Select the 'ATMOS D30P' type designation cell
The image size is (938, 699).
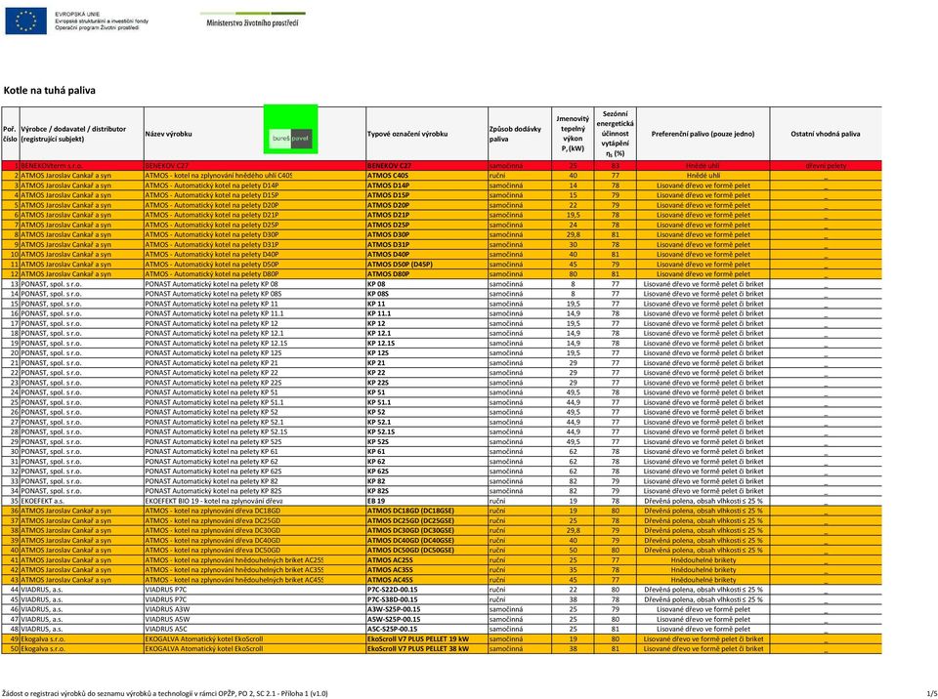[427, 234]
